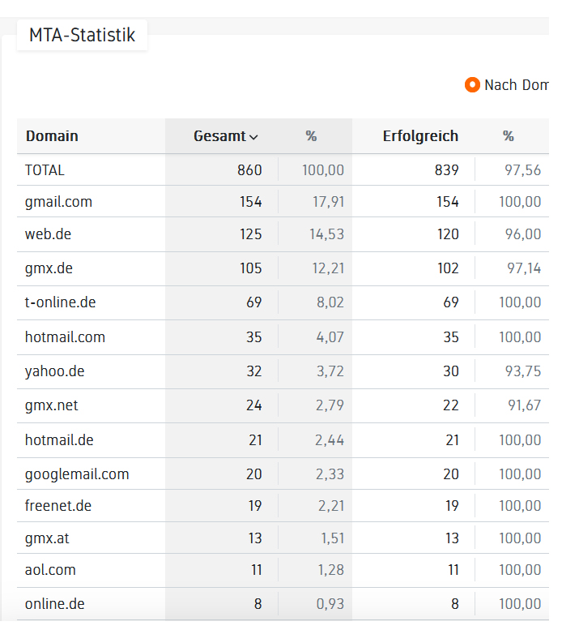Viewport: 562px width, 630px height.
Task: Click the Gesamt percent column header
Action: [x=311, y=136]
